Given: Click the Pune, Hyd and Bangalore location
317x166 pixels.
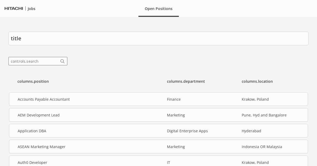Looking at the screenshot, I should pos(264,115).
